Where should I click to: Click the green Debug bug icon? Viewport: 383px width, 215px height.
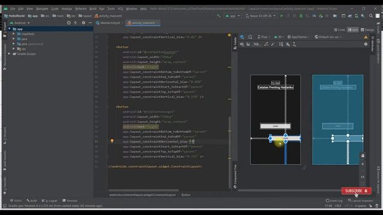[301, 16]
